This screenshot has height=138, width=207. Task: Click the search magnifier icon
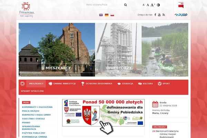click(x=126, y=5)
